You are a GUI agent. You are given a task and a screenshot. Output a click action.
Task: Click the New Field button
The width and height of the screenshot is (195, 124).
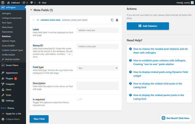pos(39,119)
